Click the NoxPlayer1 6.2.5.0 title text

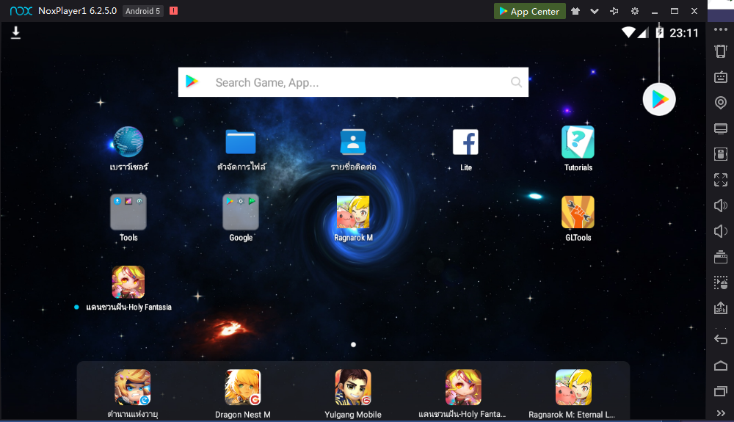[x=77, y=11]
